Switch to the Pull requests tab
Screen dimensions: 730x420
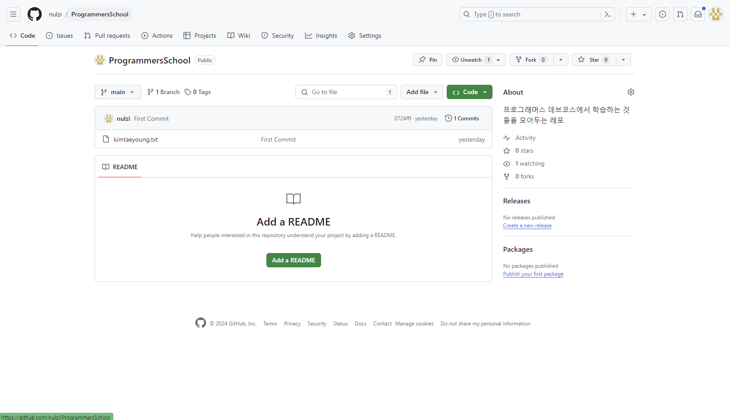pyautogui.click(x=107, y=36)
